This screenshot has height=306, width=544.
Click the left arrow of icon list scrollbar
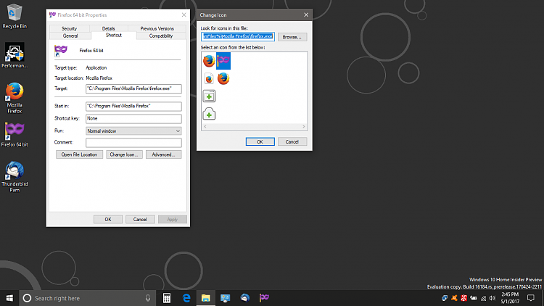coord(205,127)
